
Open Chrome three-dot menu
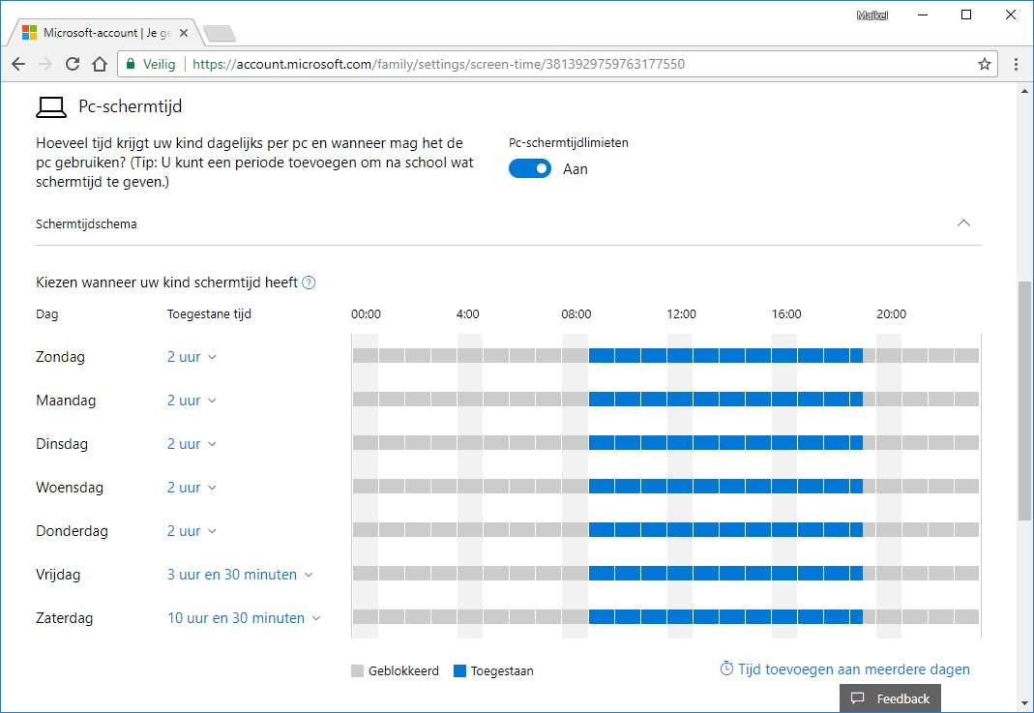[x=1016, y=64]
